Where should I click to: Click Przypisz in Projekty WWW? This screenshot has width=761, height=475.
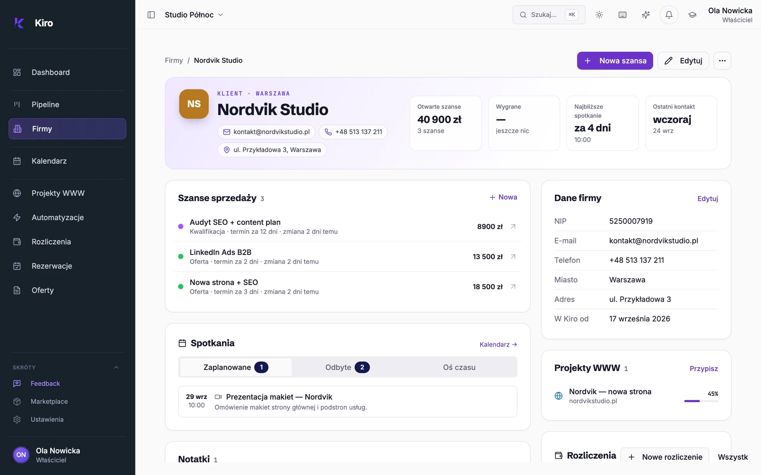click(704, 369)
